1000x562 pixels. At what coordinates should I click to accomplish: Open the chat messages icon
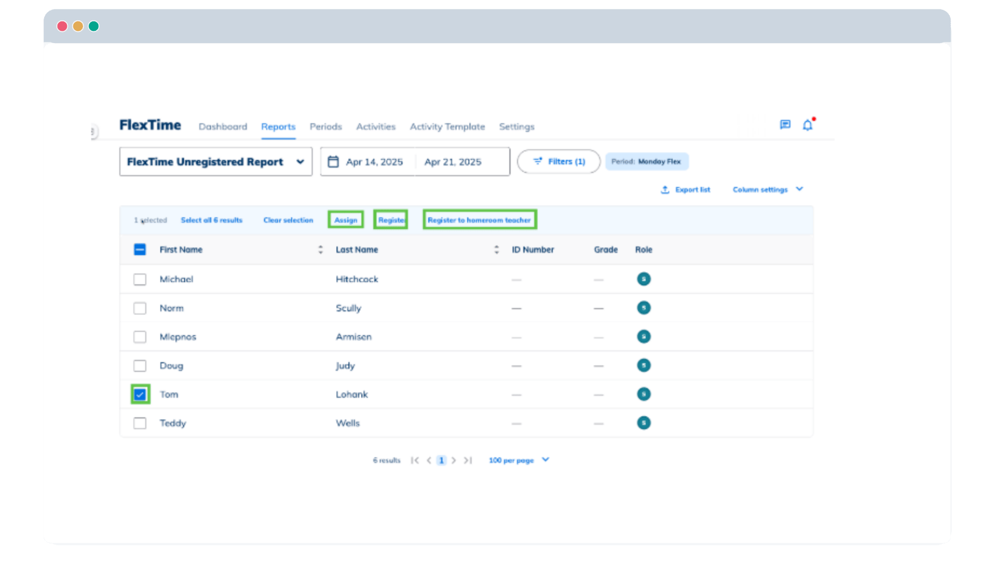785,125
